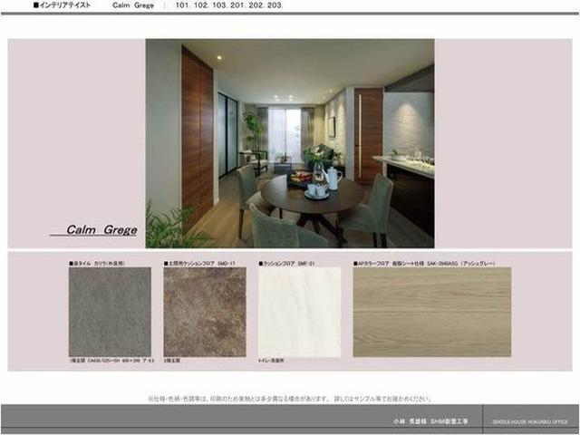Click the tall wooden door panel at left
The height and width of the screenshot is (435, 580).
click(197, 136)
